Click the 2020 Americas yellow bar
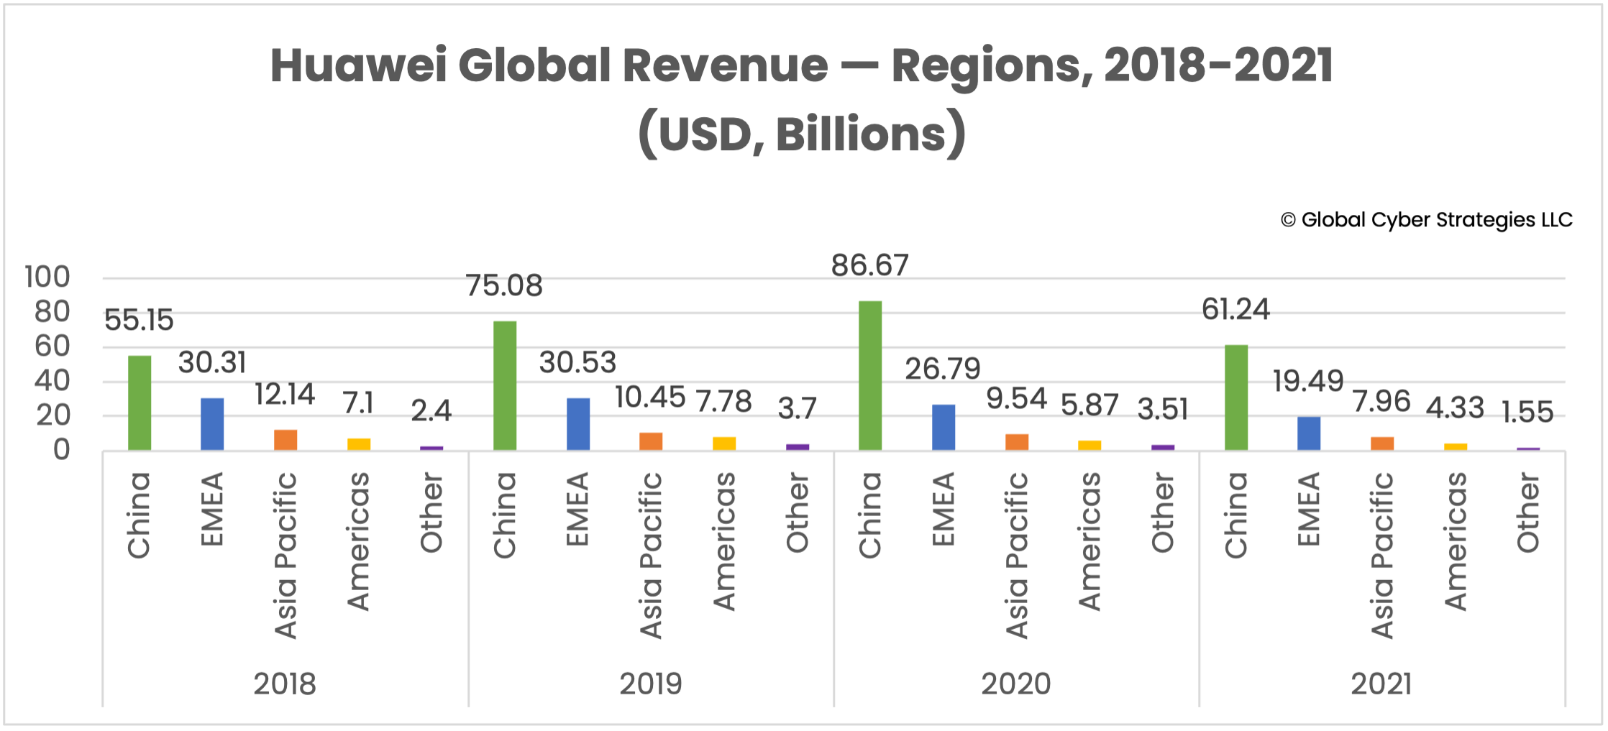 coord(1089,446)
